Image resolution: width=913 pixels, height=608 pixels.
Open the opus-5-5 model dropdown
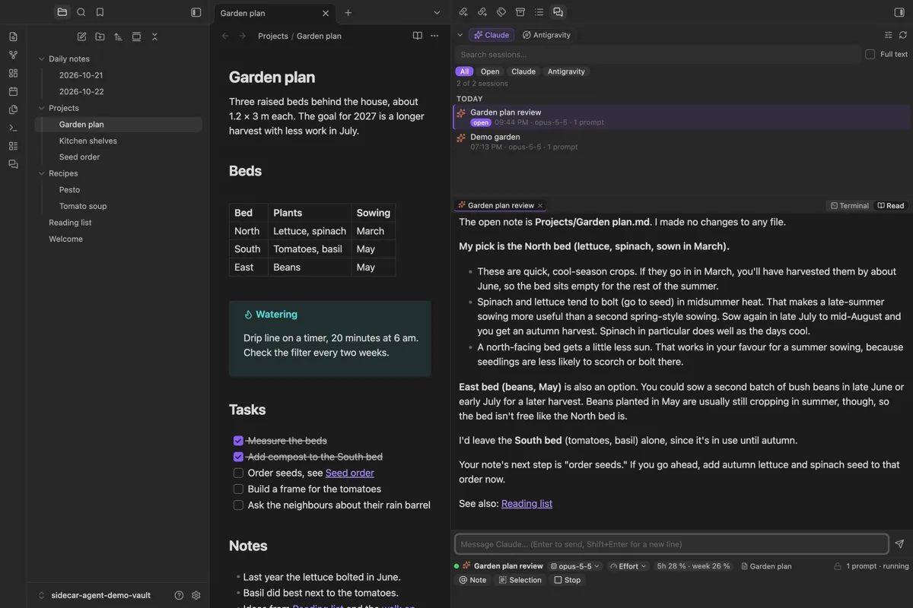point(574,566)
